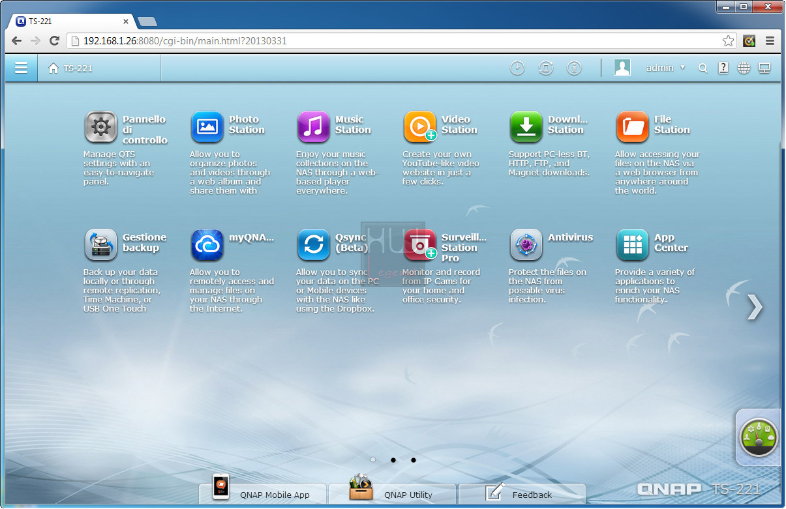The width and height of the screenshot is (786, 509).
Task: Show background tasks clock icon
Action: click(517, 68)
